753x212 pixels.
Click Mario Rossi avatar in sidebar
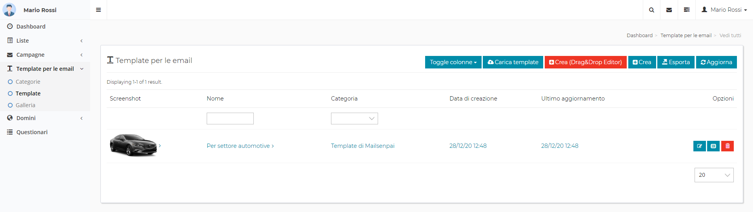pyautogui.click(x=9, y=10)
